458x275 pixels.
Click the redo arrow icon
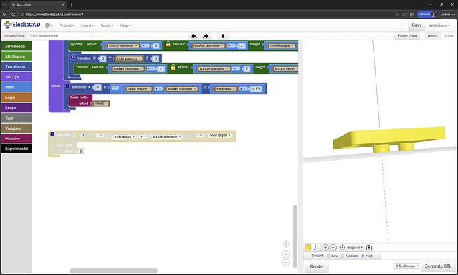click(x=208, y=36)
